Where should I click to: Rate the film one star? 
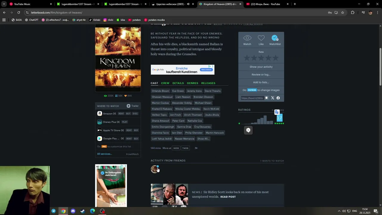click(x=247, y=58)
